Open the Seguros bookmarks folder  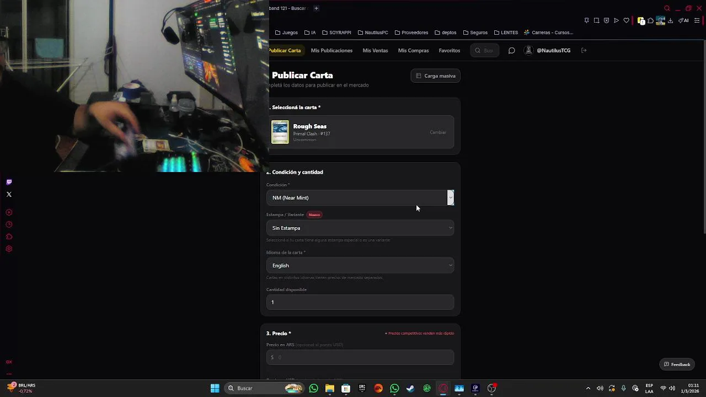475,33
